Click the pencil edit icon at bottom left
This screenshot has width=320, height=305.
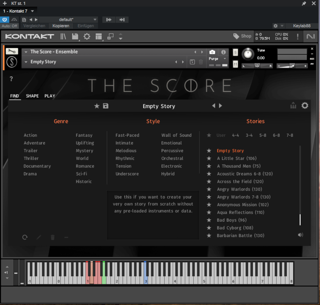click(x=39, y=237)
